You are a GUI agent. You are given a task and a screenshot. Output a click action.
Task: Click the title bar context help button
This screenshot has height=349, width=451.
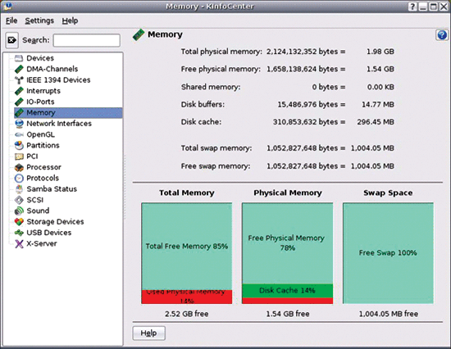pos(412,7)
